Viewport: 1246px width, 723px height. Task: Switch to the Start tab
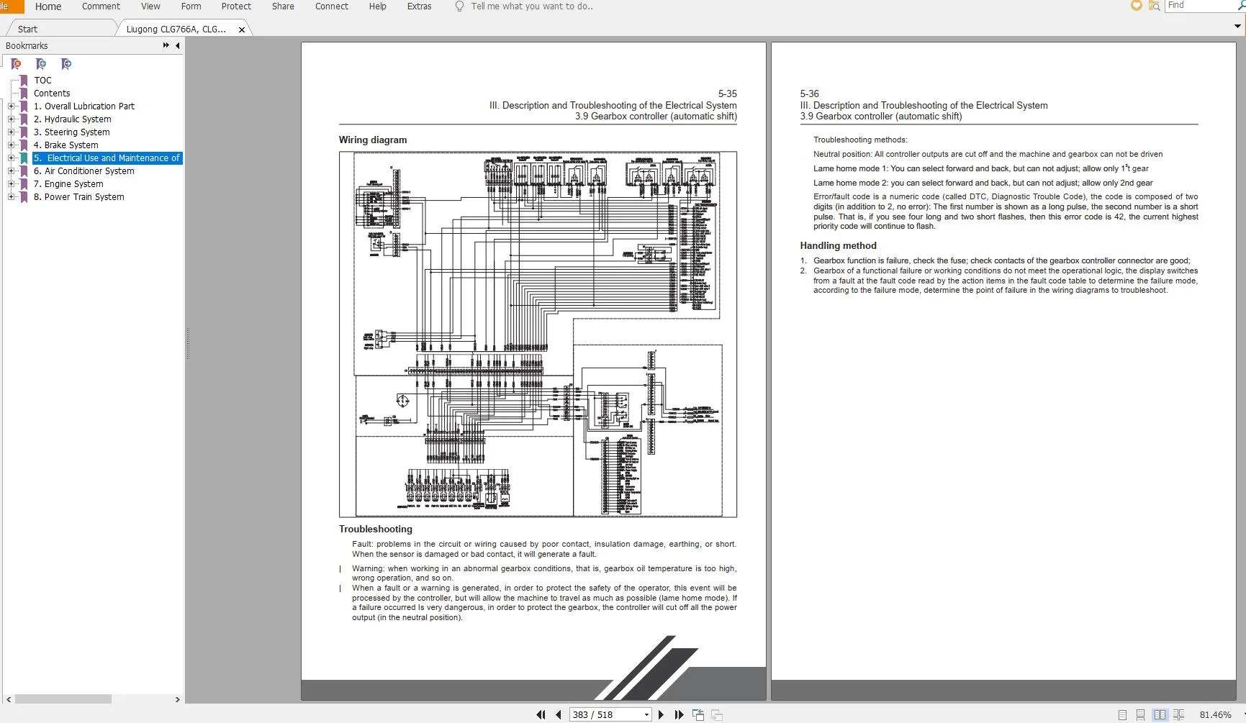tap(28, 29)
